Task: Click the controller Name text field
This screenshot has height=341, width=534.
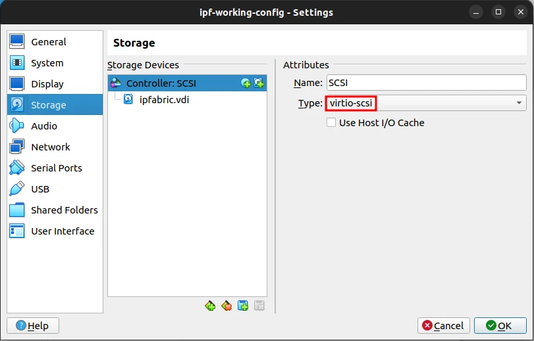Action: click(x=426, y=83)
